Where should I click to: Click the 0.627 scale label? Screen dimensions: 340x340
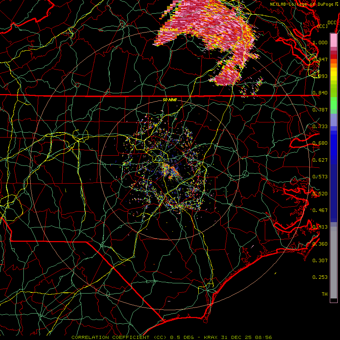(x=320, y=160)
